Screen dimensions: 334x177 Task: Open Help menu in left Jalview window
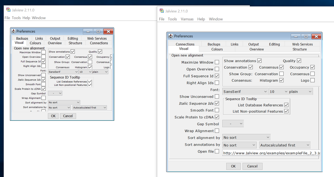26,18
